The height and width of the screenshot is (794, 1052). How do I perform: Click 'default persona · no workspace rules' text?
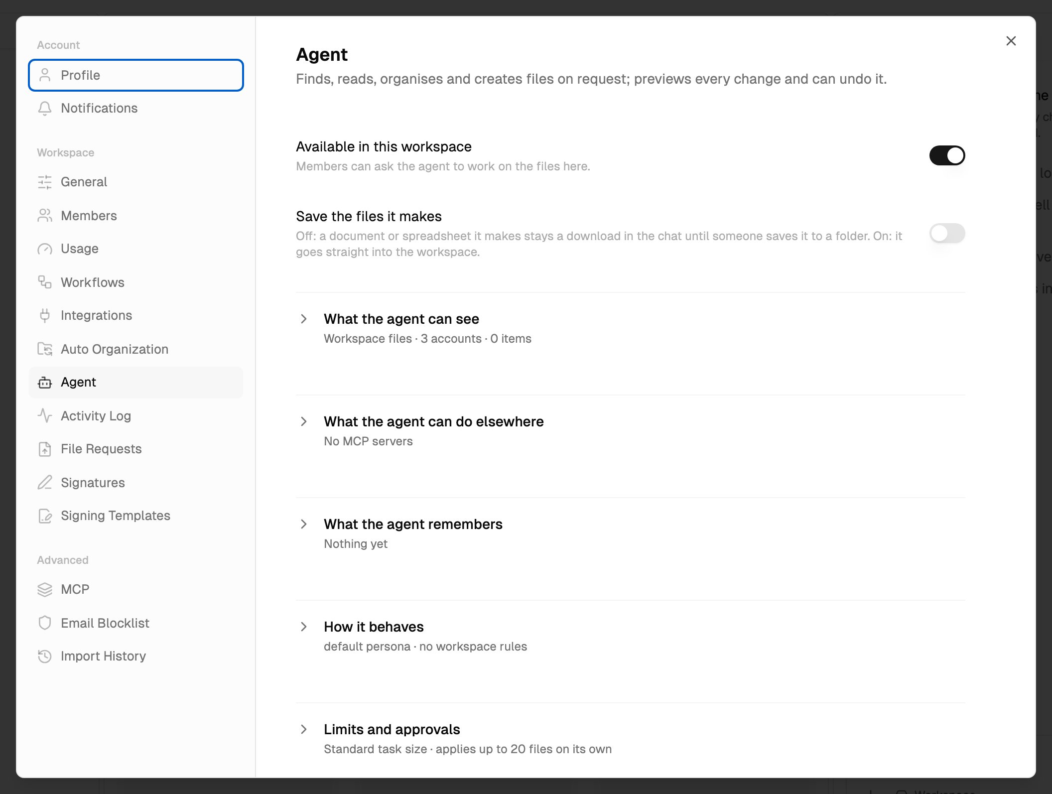425,647
